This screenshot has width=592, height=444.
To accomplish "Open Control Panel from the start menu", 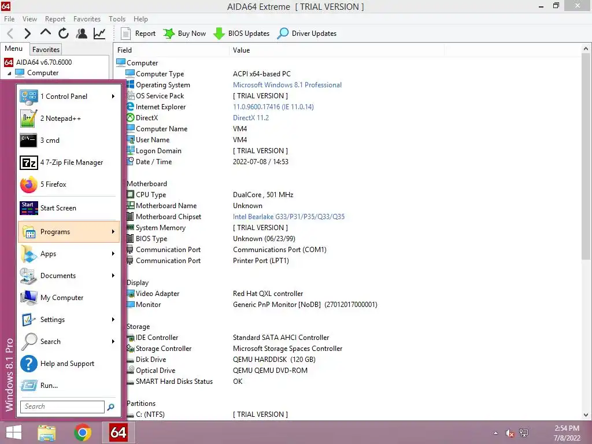I will click(x=68, y=97).
